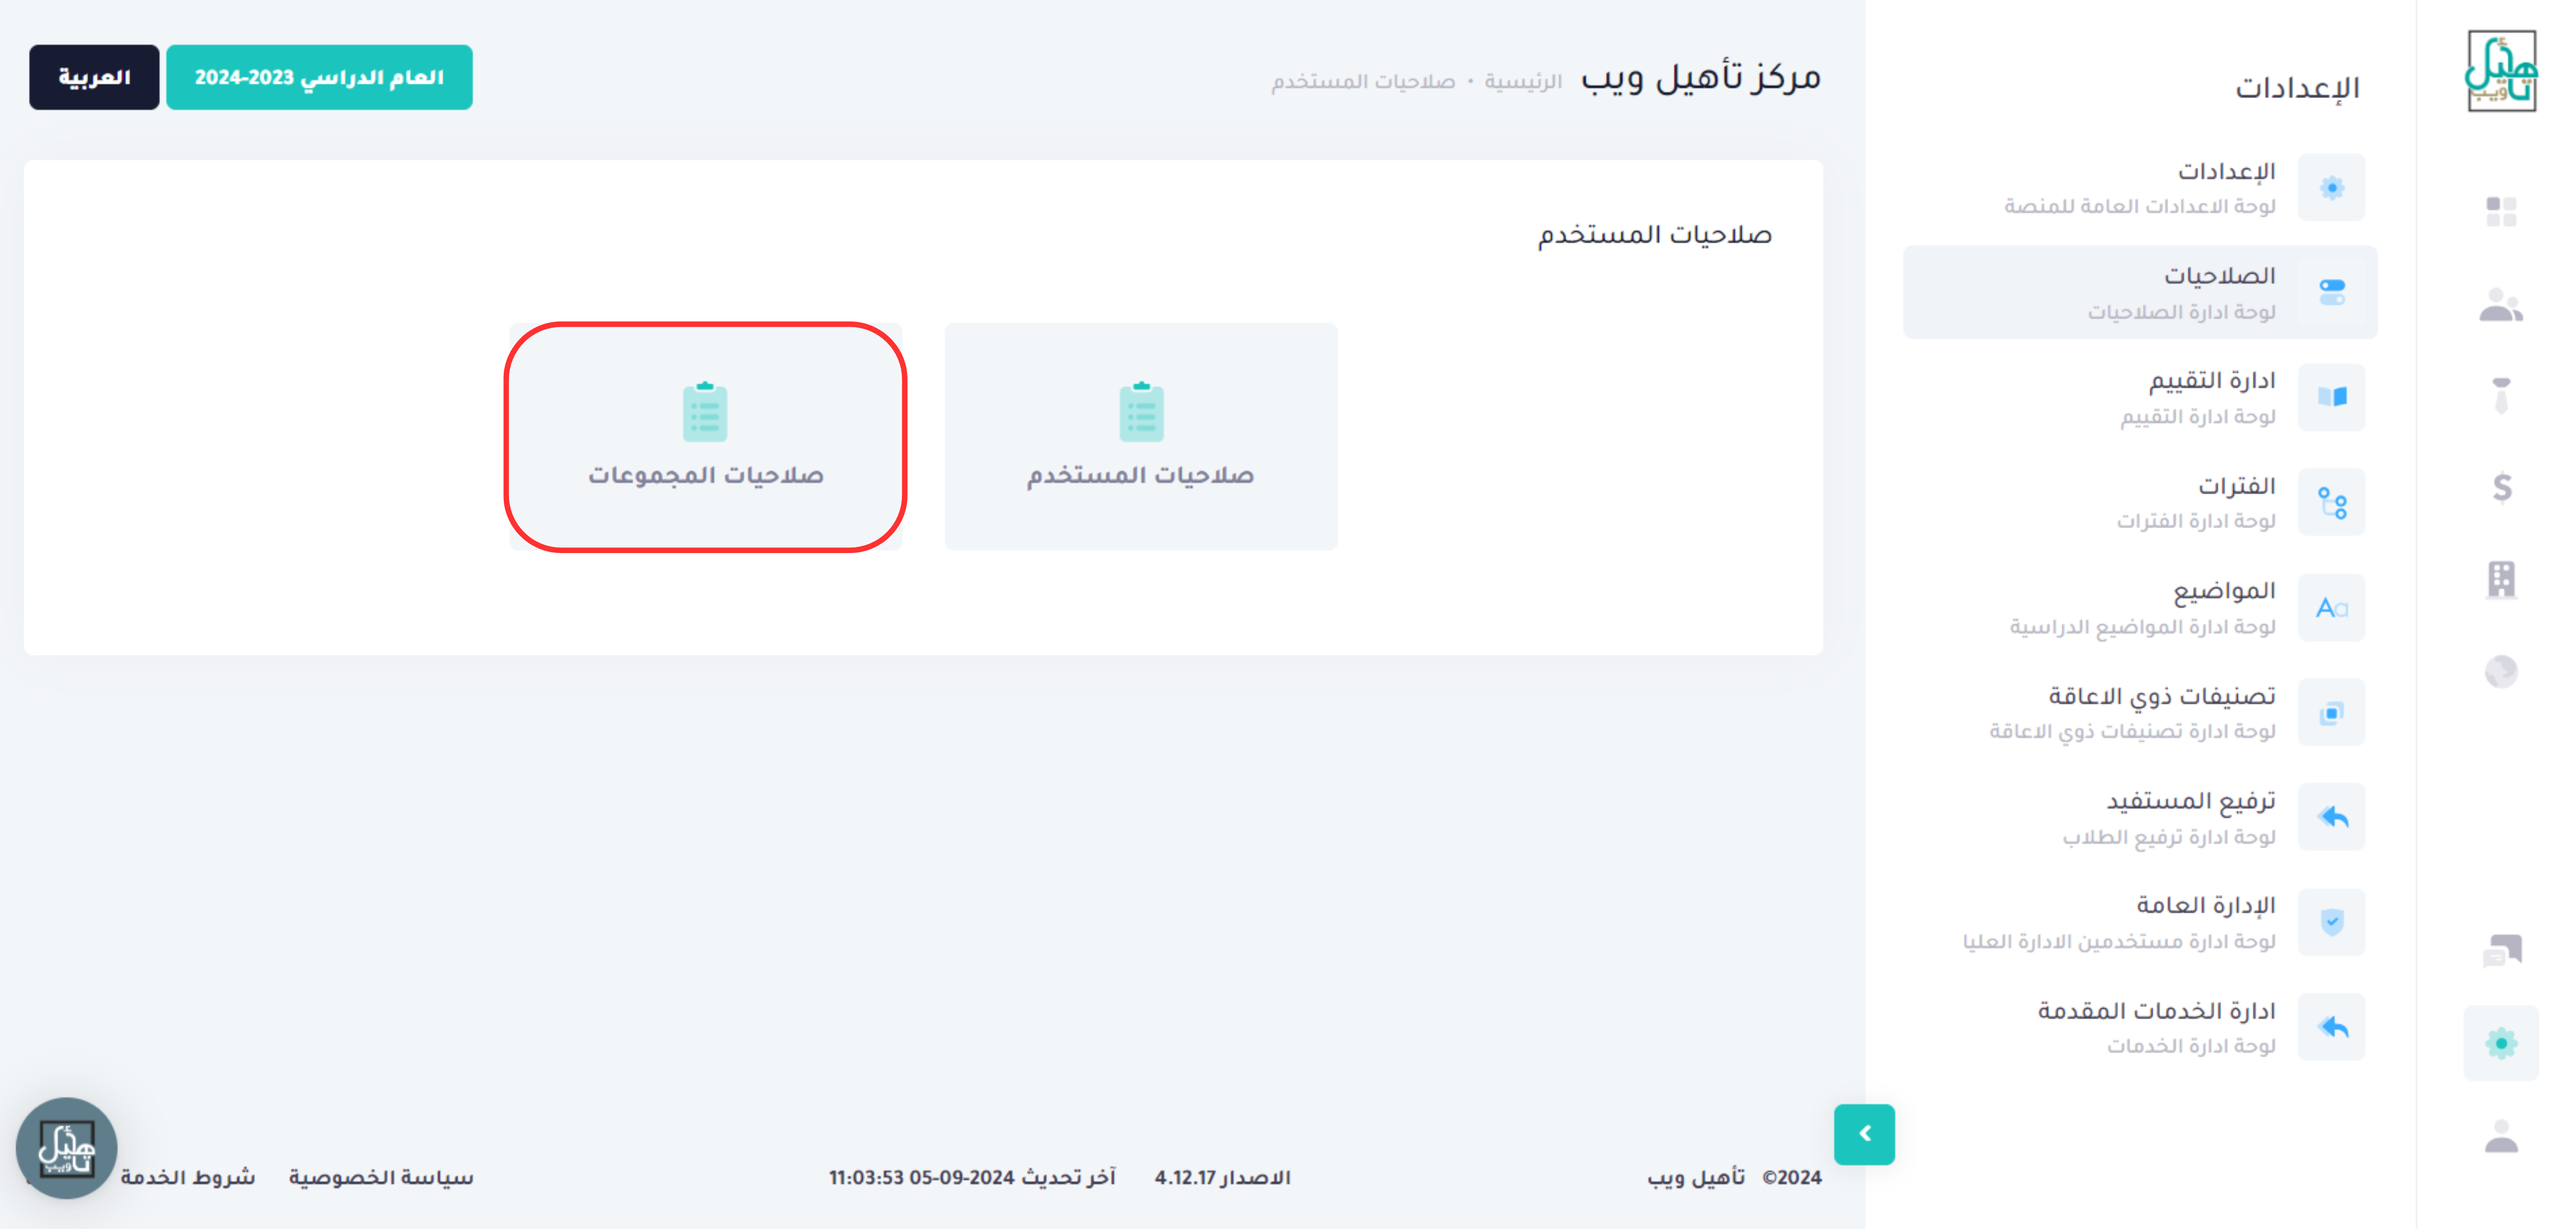Click the لوحة الاعدادات العامة للمنصة subtitle
This screenshot has width=2576, height=1229.
coord(2139,206)
